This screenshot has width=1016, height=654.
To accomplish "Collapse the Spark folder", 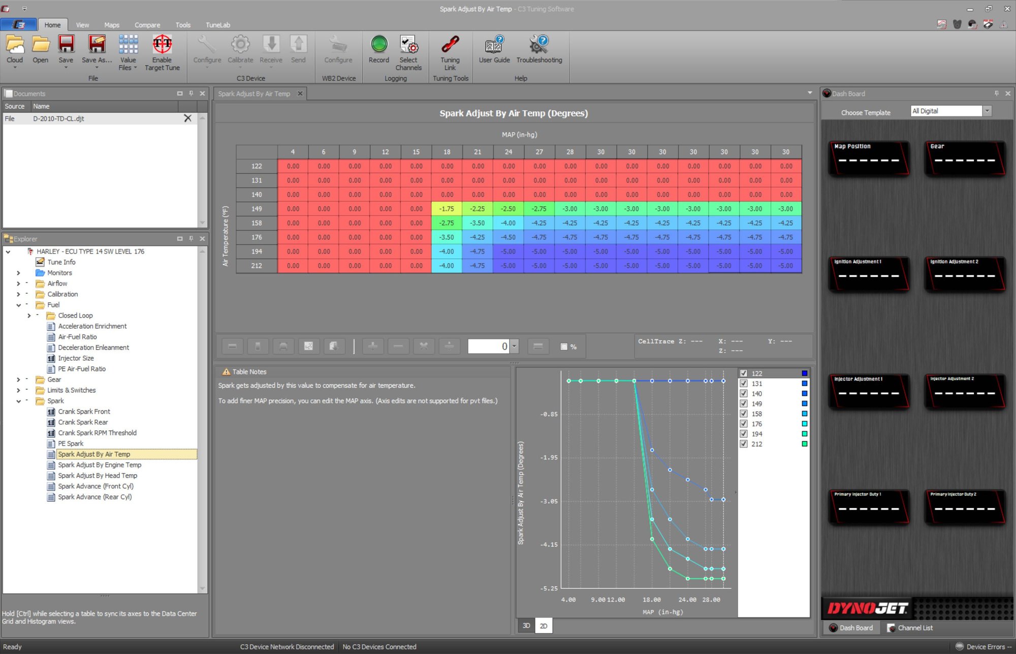I will click(18, 401).
